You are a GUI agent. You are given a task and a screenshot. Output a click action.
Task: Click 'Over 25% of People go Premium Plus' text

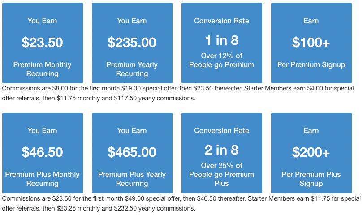tap(221, 174)
